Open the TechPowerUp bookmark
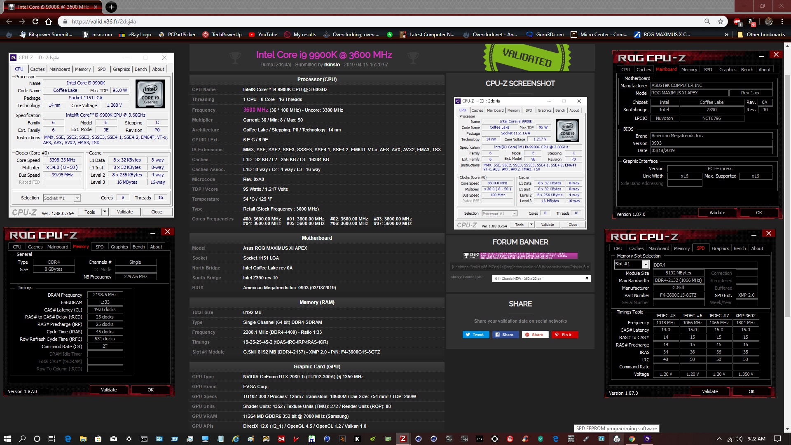Viewport: 791px width, 445px height. (222, 35)
